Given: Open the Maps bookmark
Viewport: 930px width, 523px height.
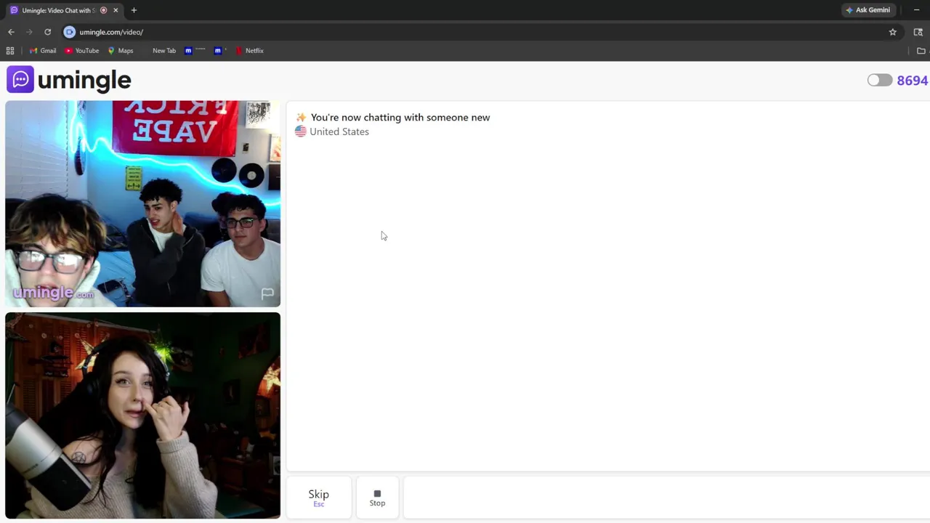Looking at the screenshot, I should [x=121, y=51].
